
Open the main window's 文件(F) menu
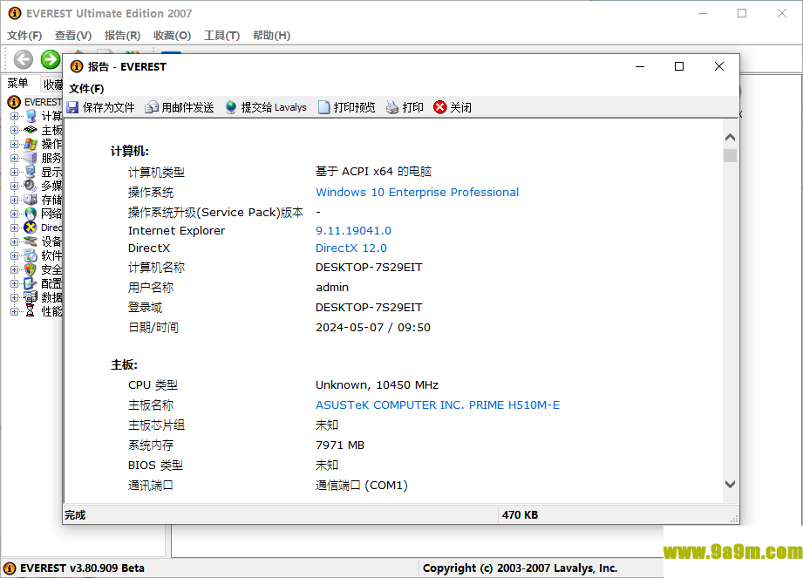tap(24, 36)
